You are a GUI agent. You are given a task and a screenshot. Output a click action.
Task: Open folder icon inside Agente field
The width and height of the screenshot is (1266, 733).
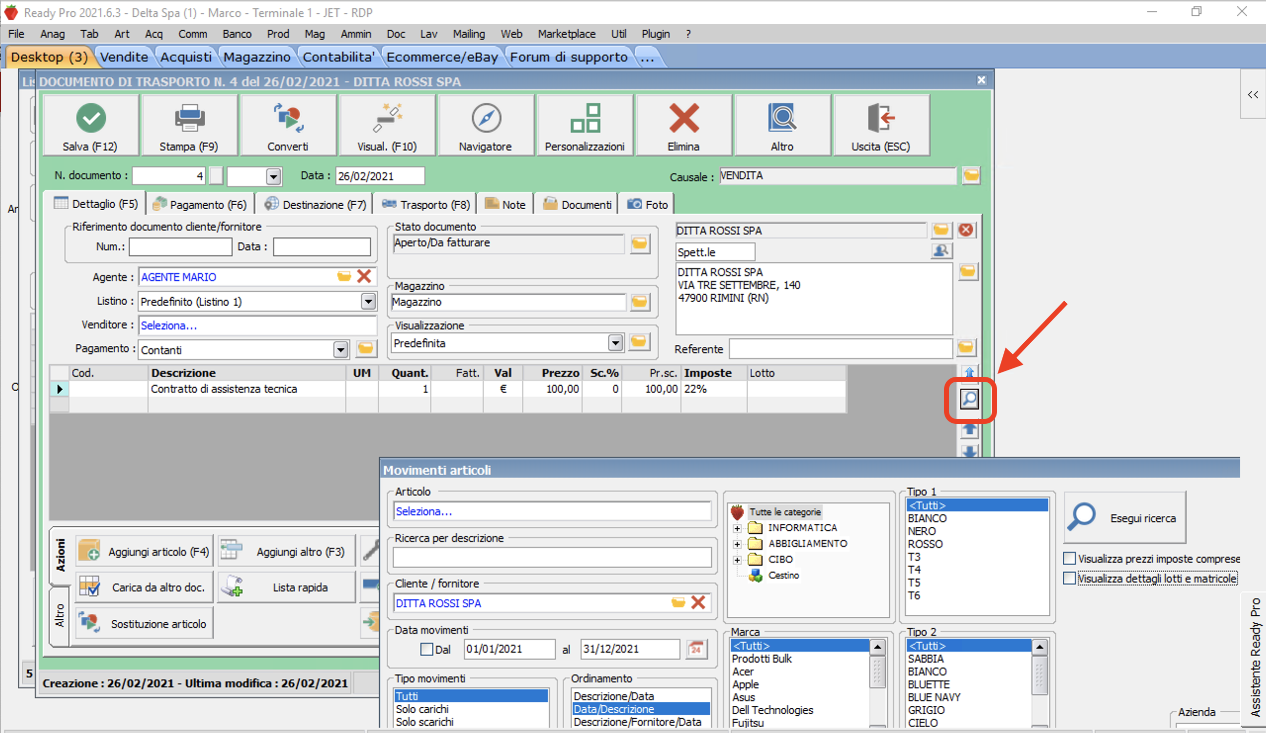click(344, 276)
